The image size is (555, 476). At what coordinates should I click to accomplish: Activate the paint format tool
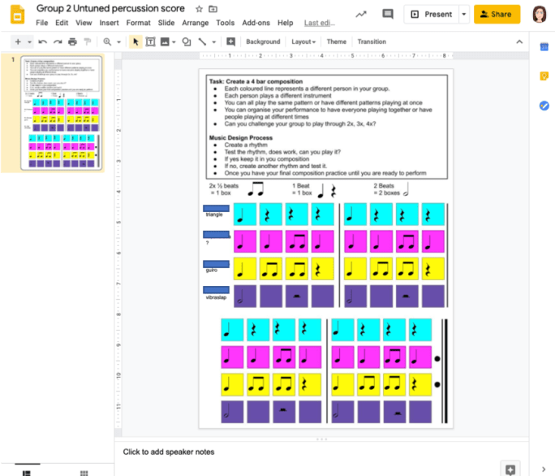87,41
